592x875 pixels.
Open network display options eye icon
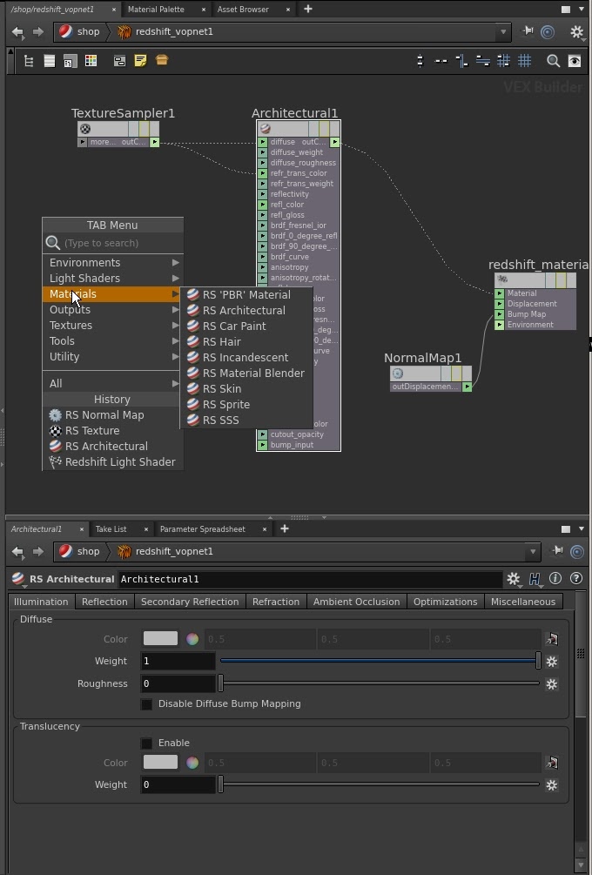click(x=574, y=61)
